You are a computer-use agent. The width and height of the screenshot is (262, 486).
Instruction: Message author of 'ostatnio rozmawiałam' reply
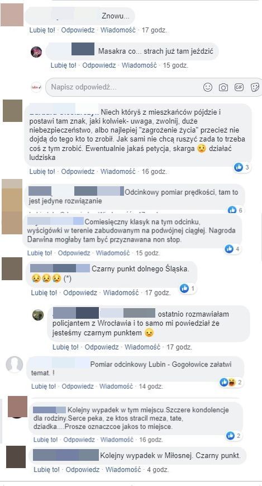coord(142,347)
